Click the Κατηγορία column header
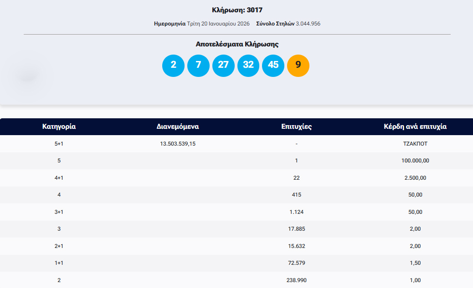 59,127
